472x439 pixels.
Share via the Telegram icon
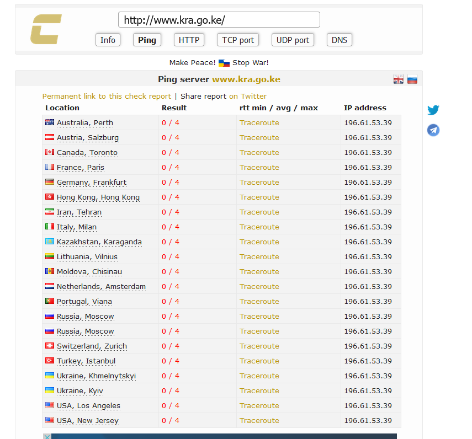(433, 130)
